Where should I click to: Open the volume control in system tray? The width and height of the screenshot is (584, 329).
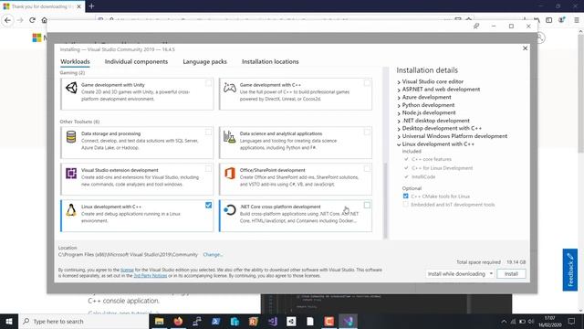click(531, 322)
